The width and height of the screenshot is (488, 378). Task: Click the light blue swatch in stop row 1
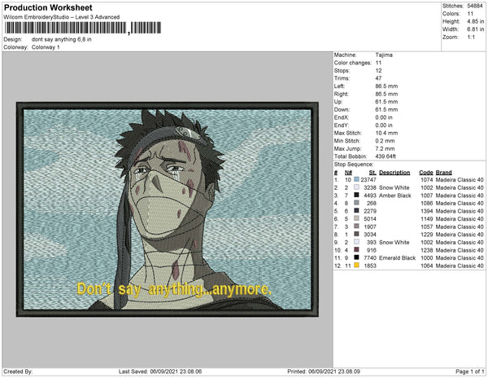tap(357, 179)
